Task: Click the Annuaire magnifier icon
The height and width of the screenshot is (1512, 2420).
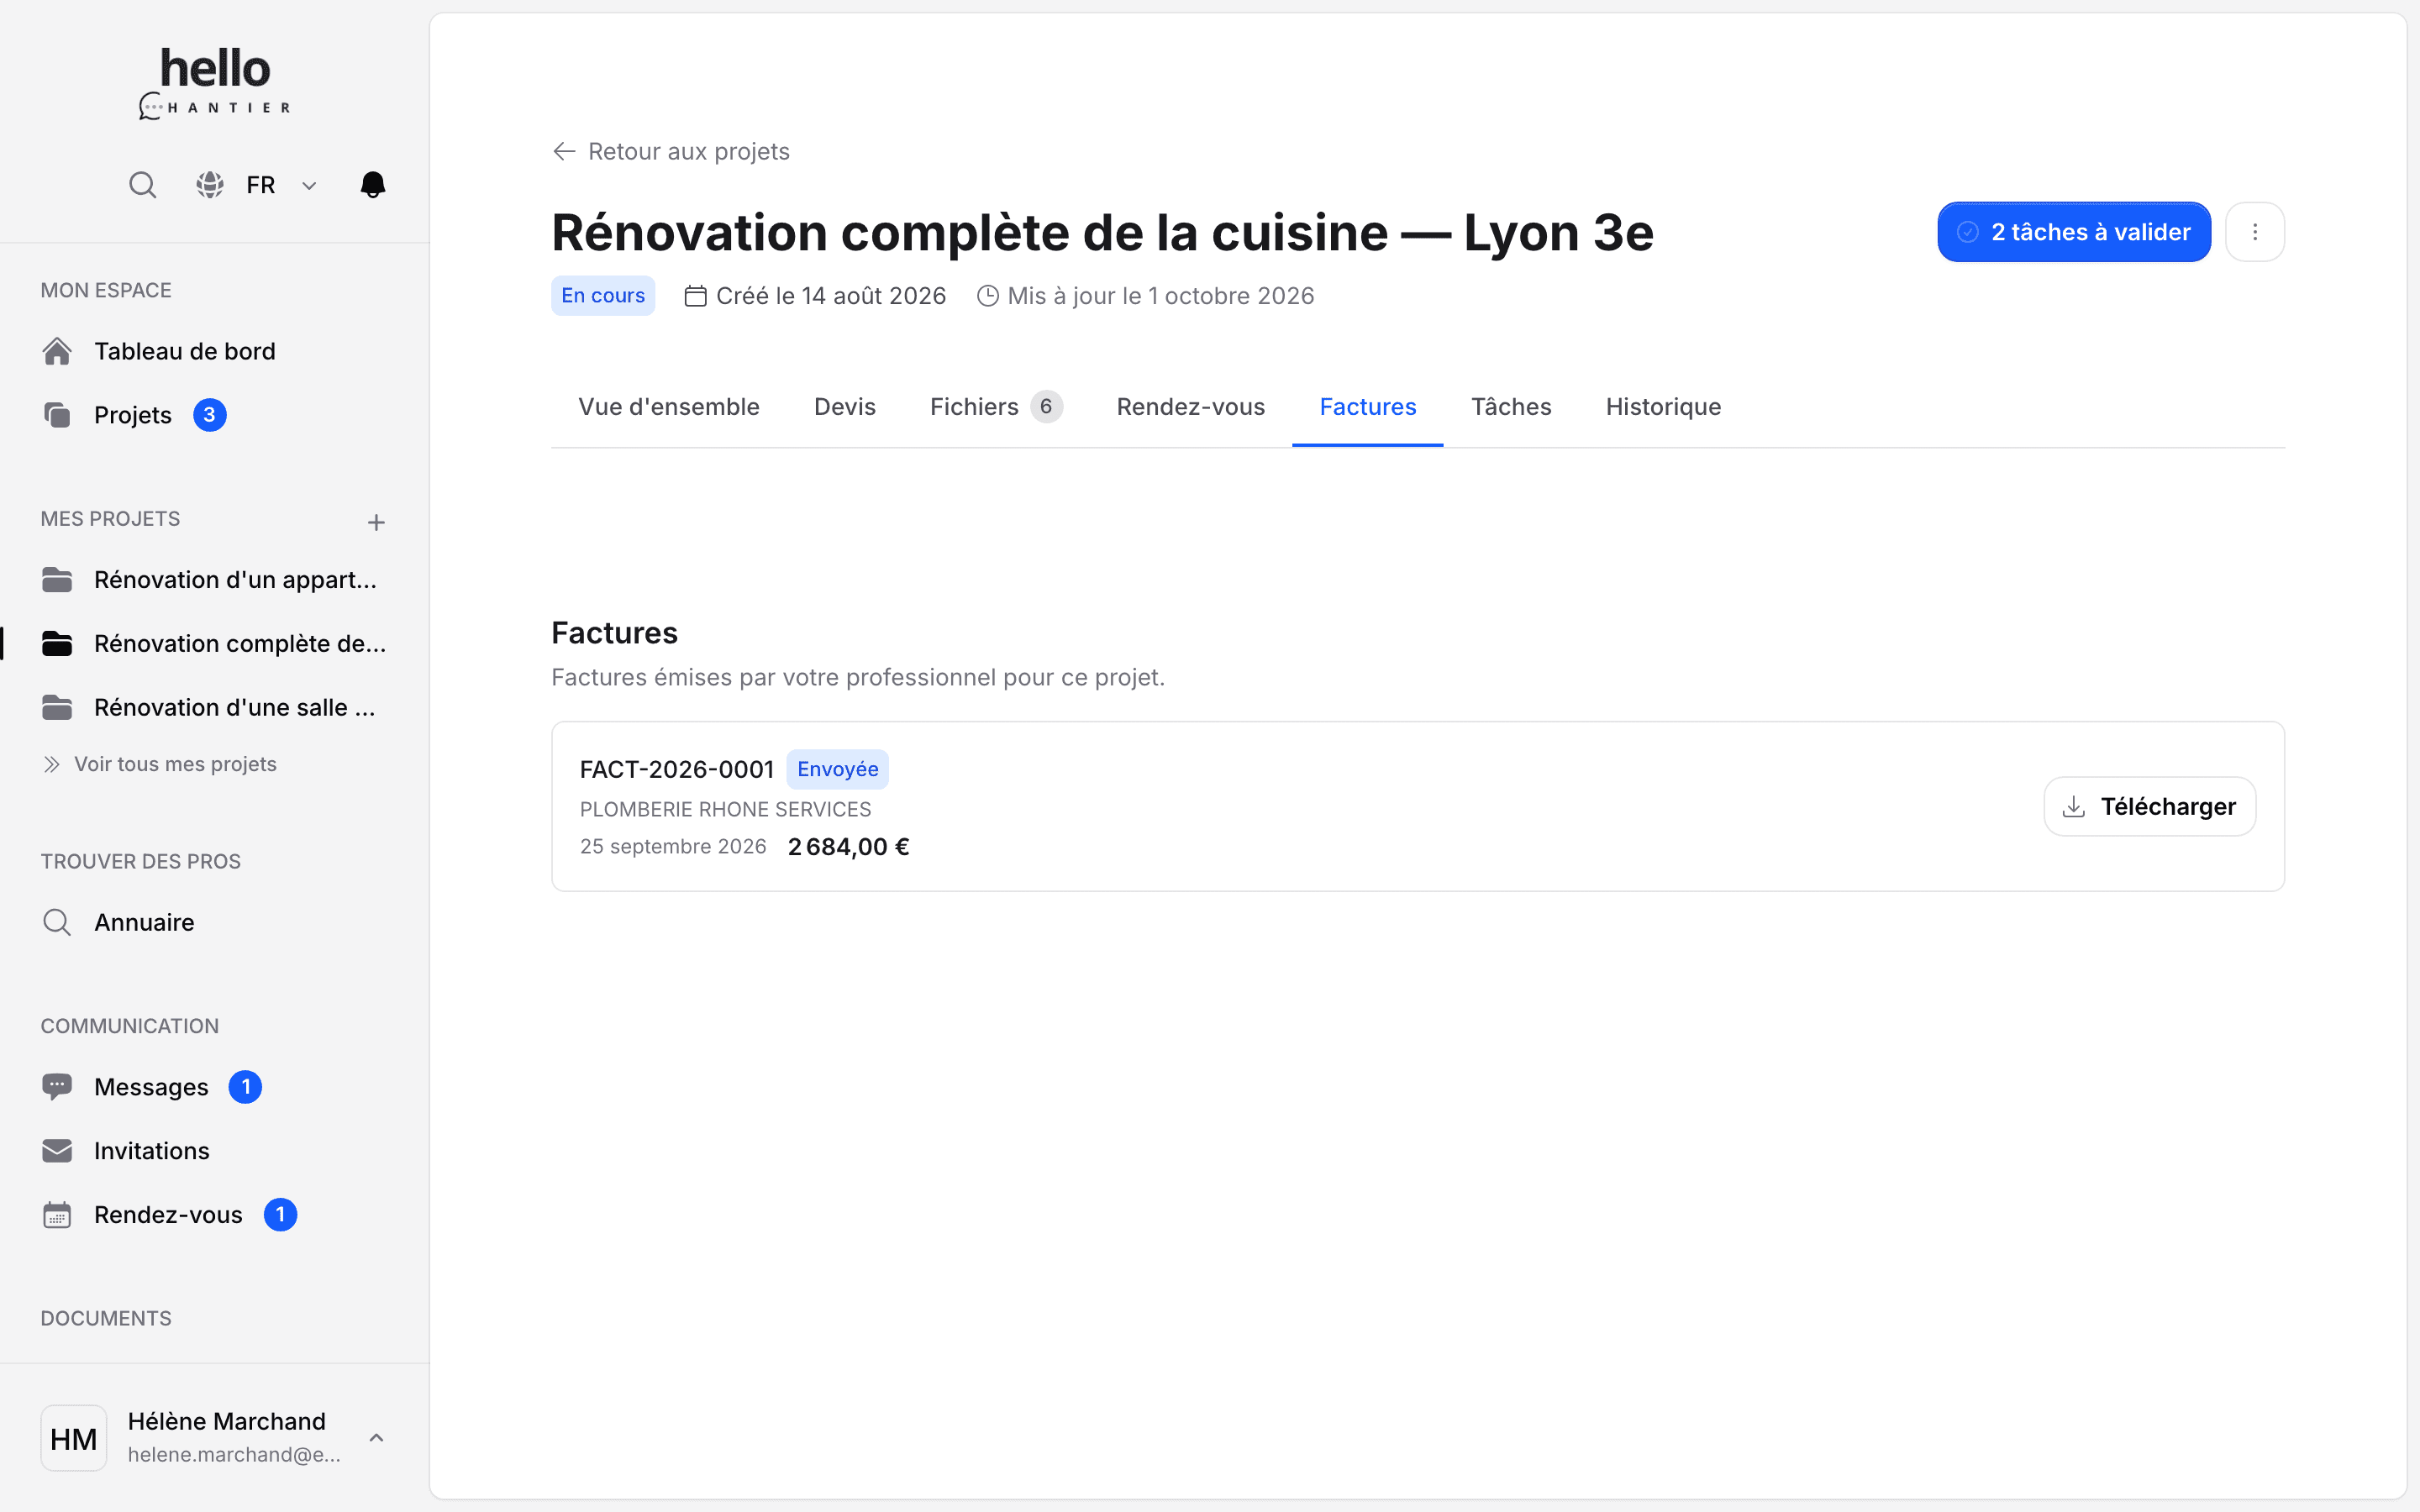Action: click(57, 922)
